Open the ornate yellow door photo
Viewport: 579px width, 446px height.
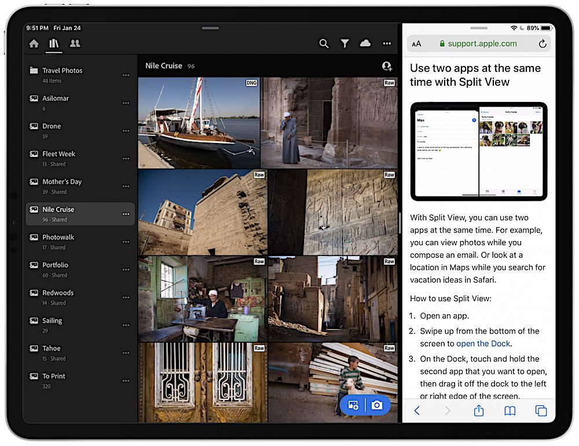click(202, 383)
